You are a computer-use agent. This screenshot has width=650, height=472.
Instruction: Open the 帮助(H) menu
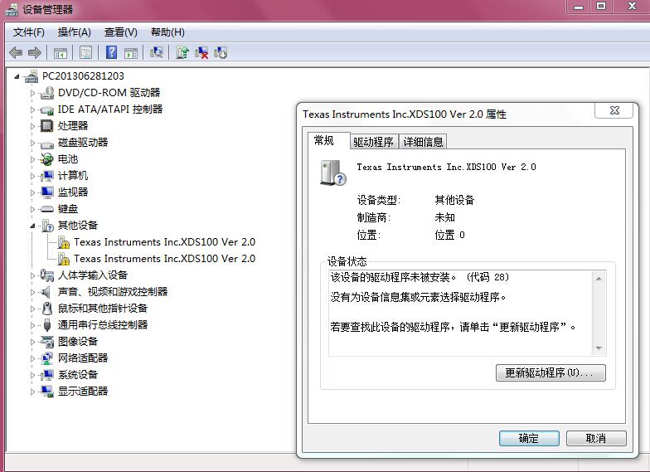tap(167, 32)
